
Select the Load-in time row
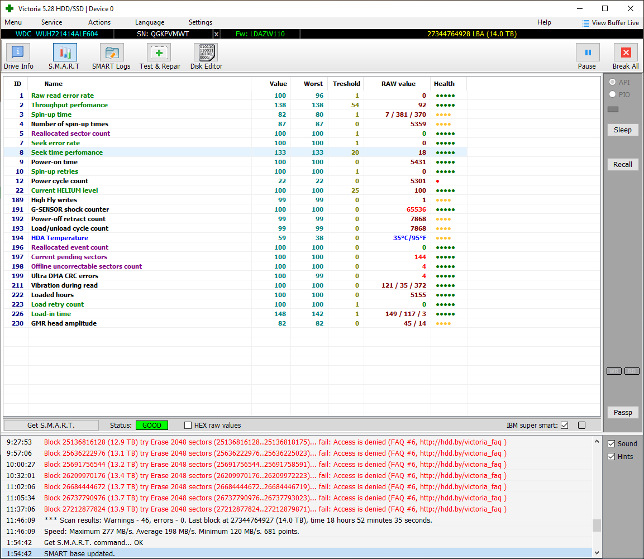pos(235,314)
